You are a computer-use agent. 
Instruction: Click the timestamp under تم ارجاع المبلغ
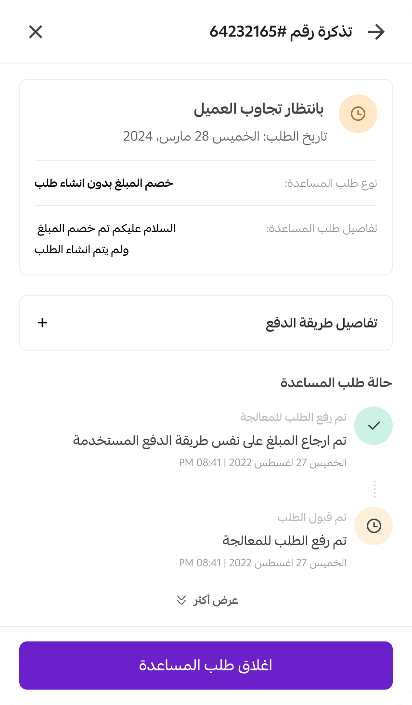point(263,463)
